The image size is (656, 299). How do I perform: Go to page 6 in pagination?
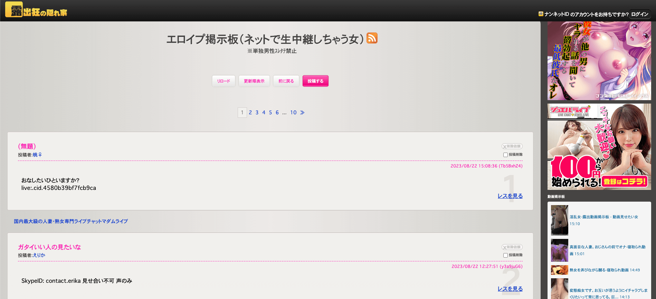click(x=277, y=113)
